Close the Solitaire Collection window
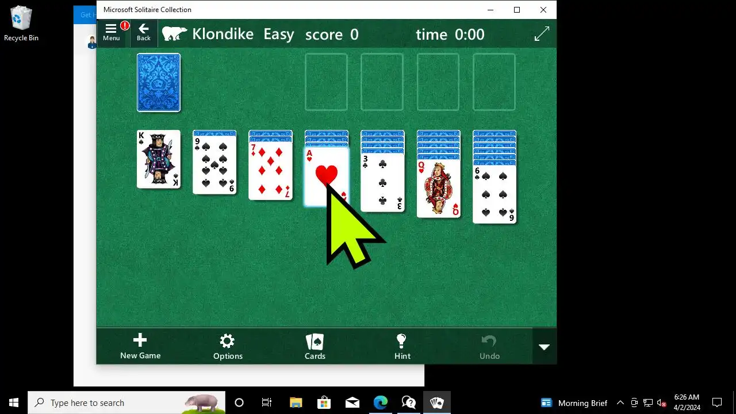This screenshot has width=736, height=414. pos(543,10)
